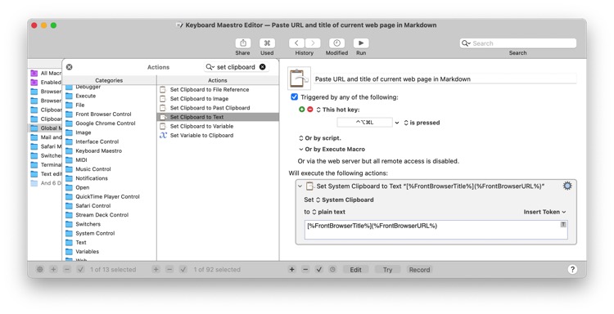Click the Record button

(419, 269)
